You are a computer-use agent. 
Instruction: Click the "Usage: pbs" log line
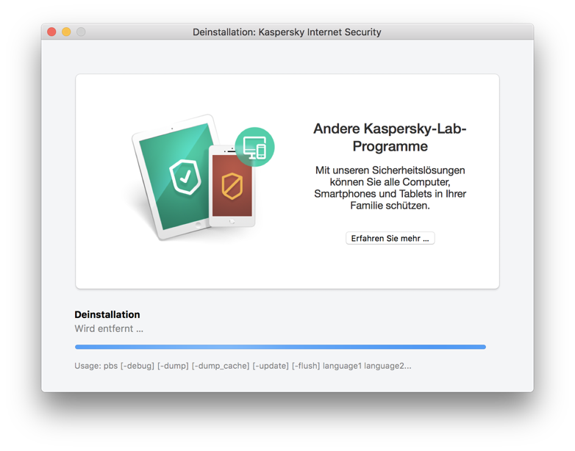click(243, 366)
